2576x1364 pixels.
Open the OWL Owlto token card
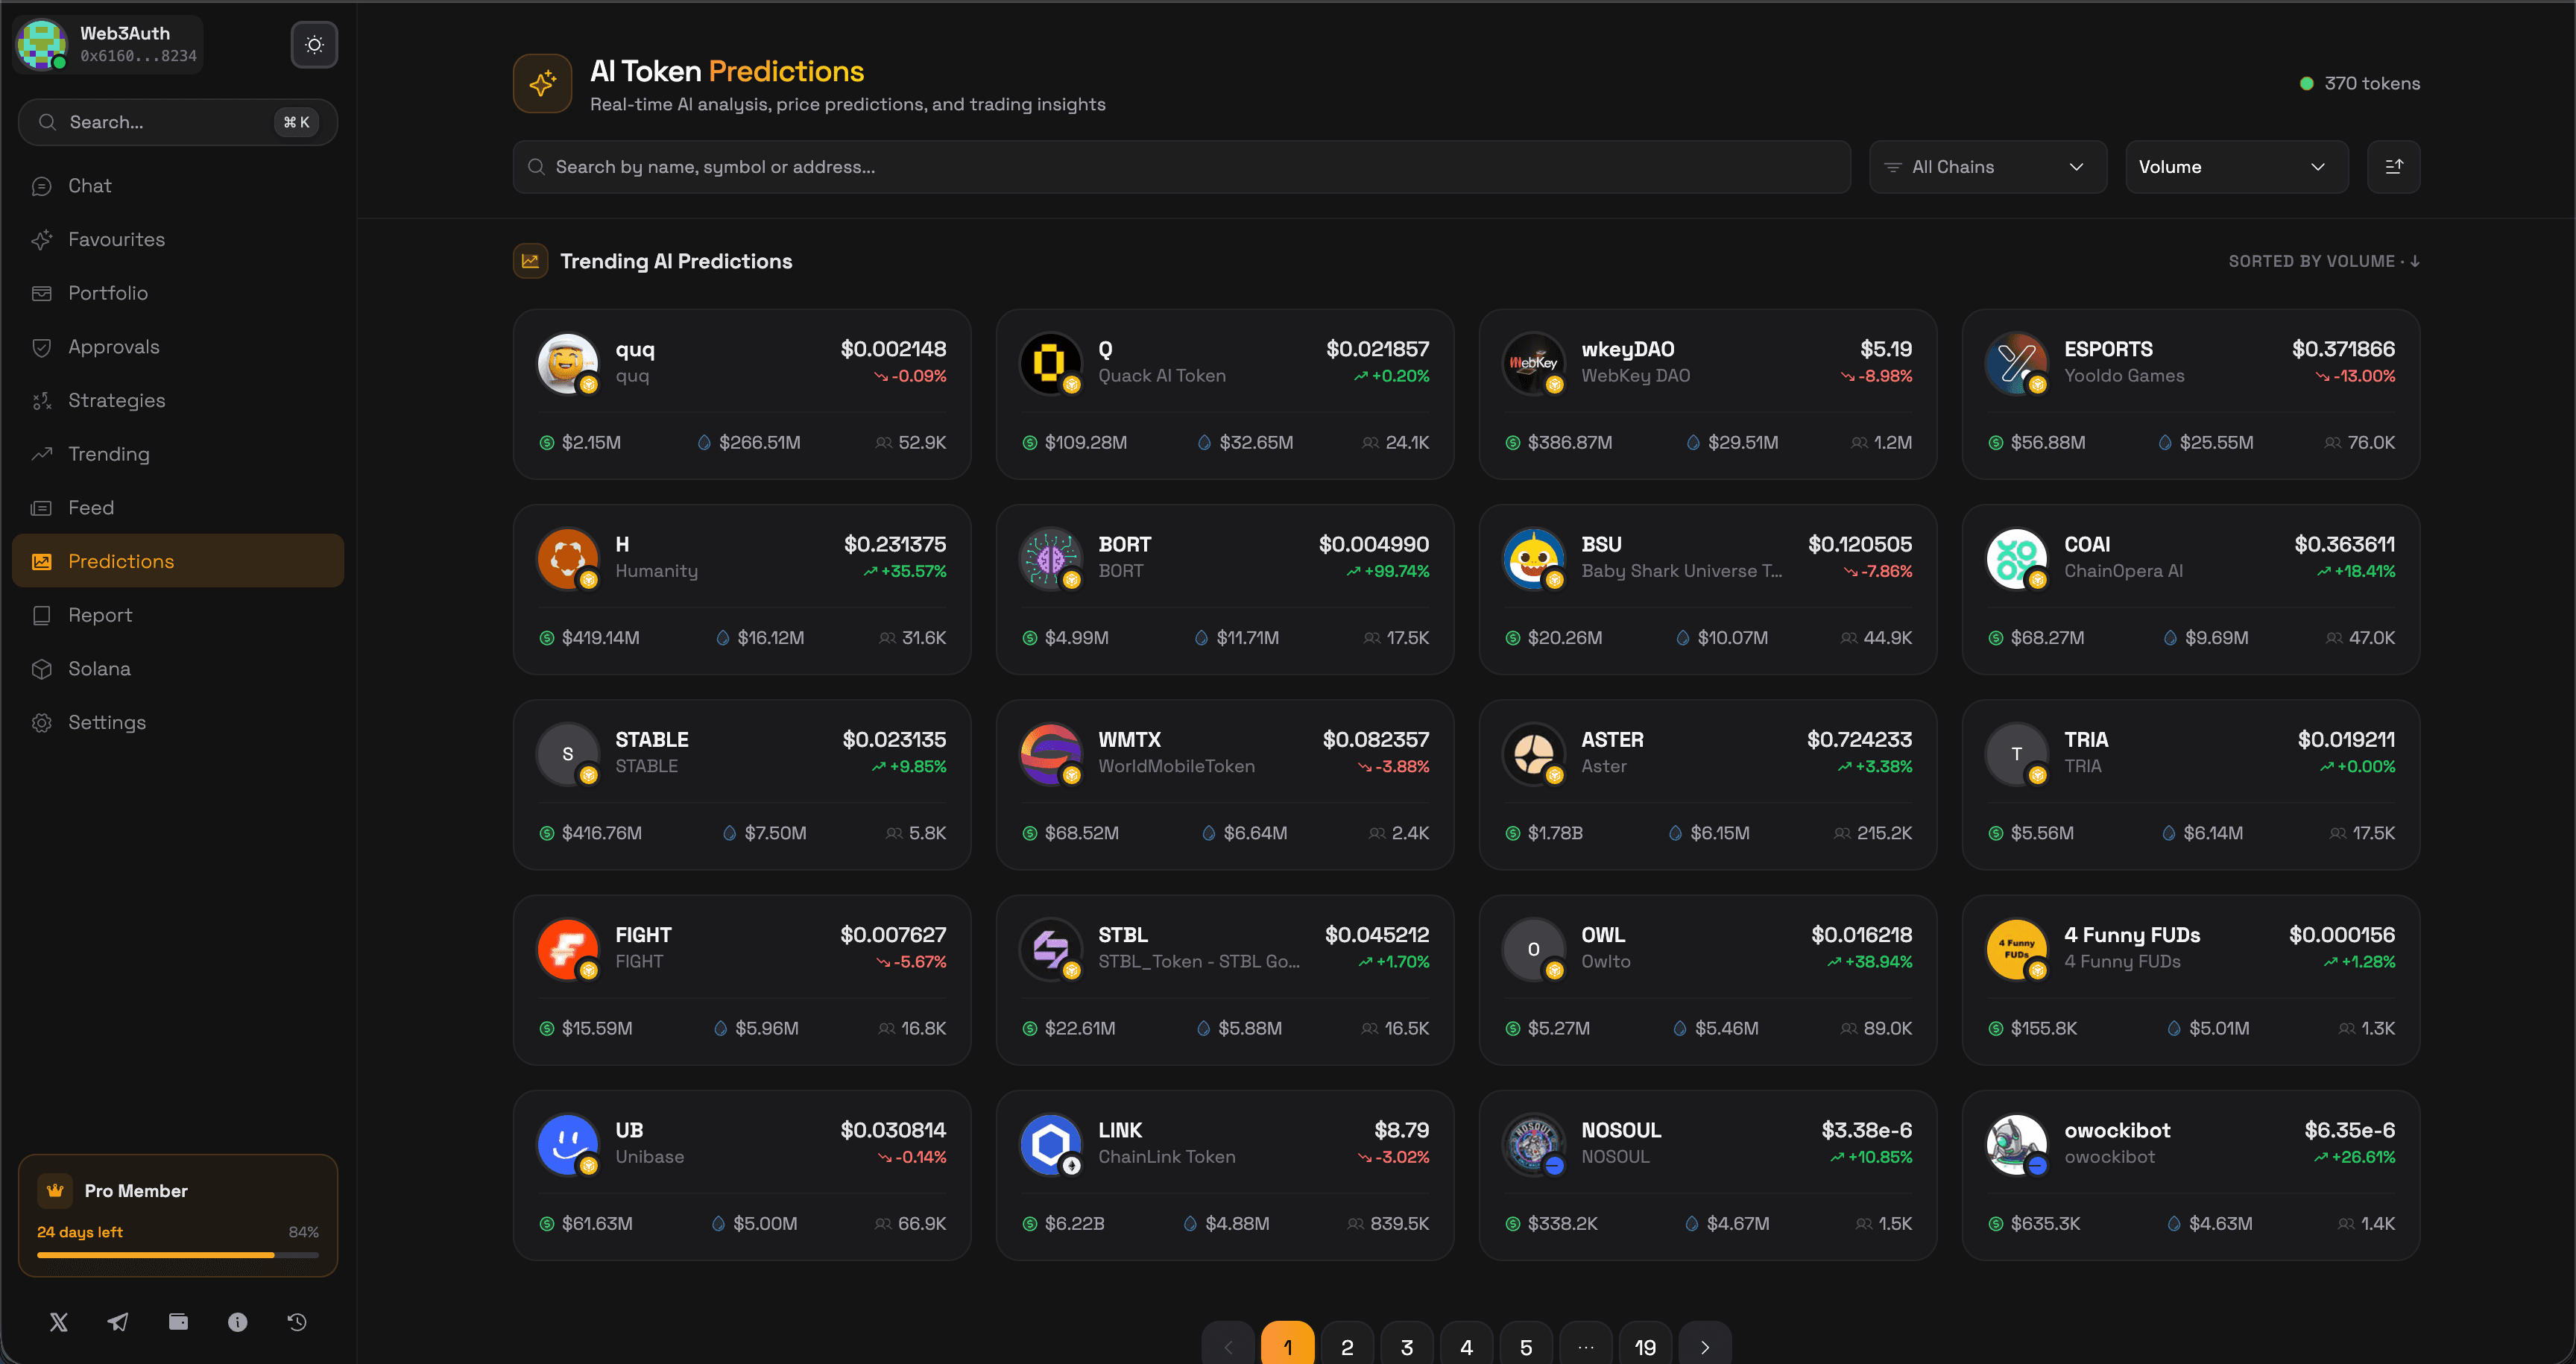click(x=1708, y=980)
